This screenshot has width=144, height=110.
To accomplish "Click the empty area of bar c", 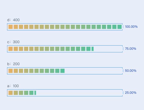I will tap(108, 49).
